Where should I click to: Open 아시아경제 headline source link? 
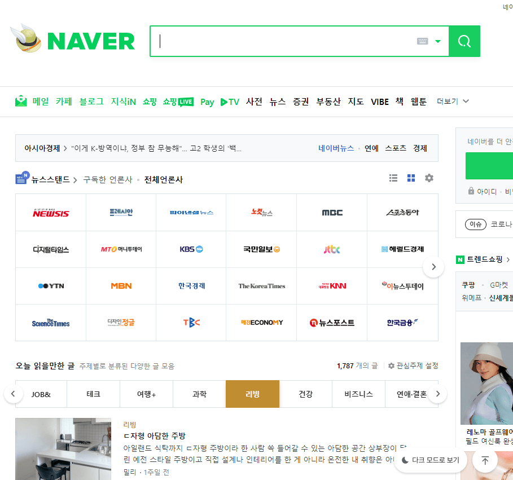coord(42,148)
